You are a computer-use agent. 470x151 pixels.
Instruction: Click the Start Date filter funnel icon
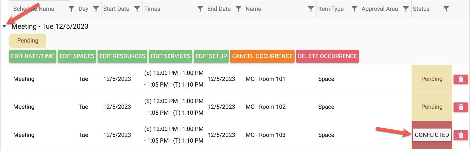point(137,9)
